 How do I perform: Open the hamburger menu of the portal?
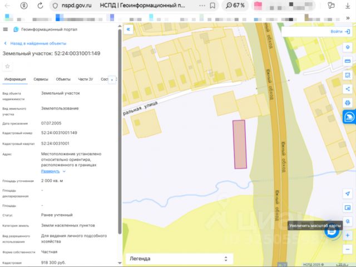point(6,29)
